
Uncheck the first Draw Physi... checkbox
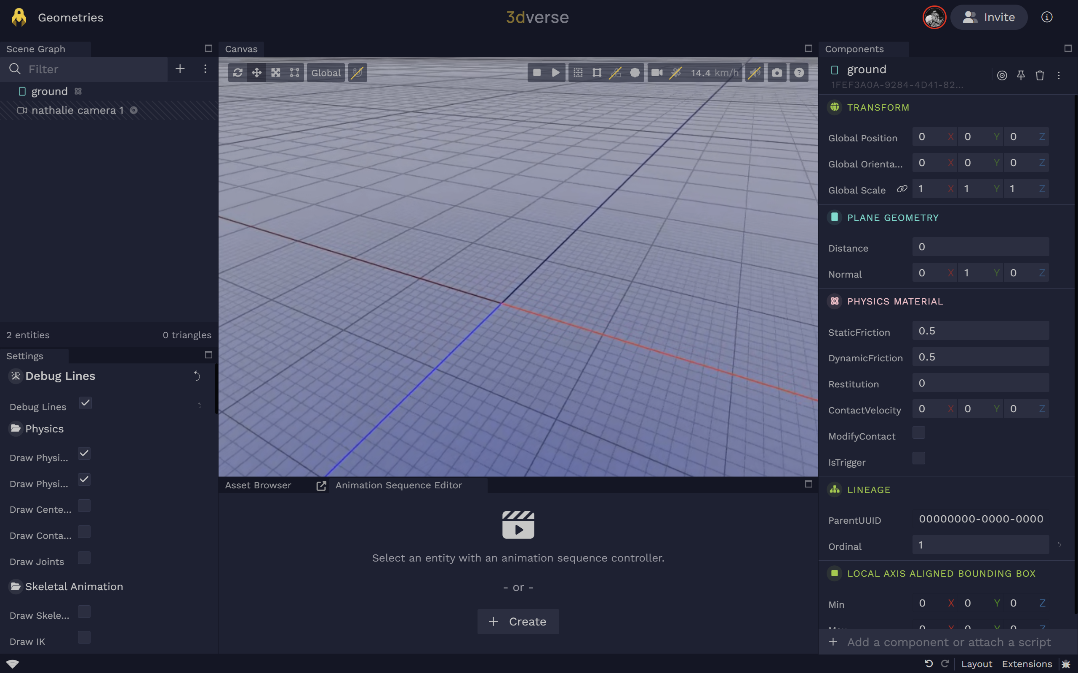[84, 453]
